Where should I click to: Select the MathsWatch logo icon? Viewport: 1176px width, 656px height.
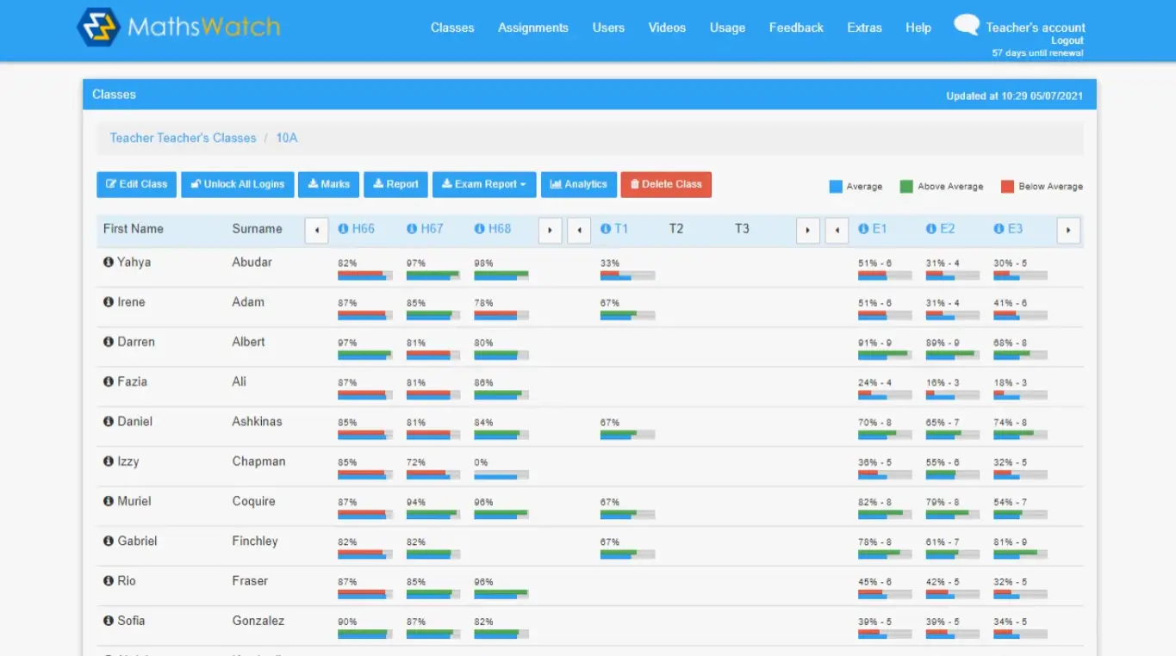[97, 27]
